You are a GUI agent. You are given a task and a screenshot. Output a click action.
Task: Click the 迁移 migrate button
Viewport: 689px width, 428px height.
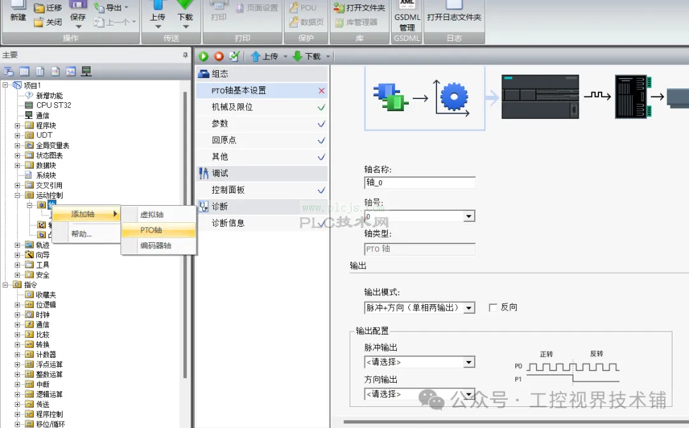pyautogui.click(x=48, y=8)
